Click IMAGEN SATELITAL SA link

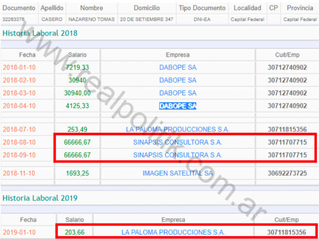pos(177,173)
